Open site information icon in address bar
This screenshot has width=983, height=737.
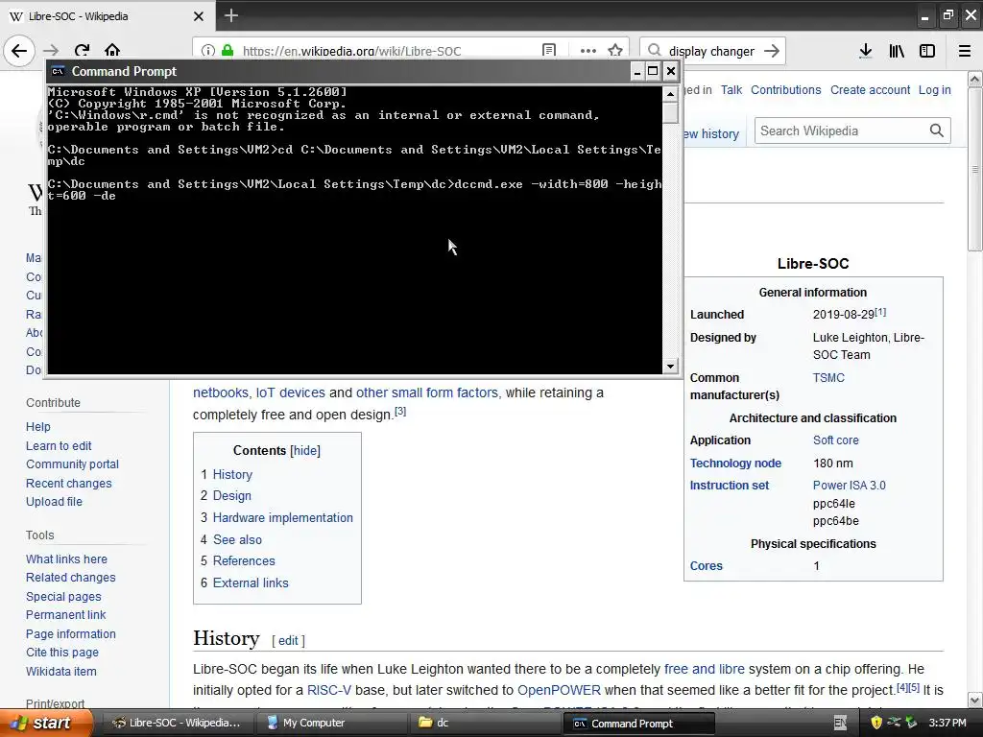point(208,51)
